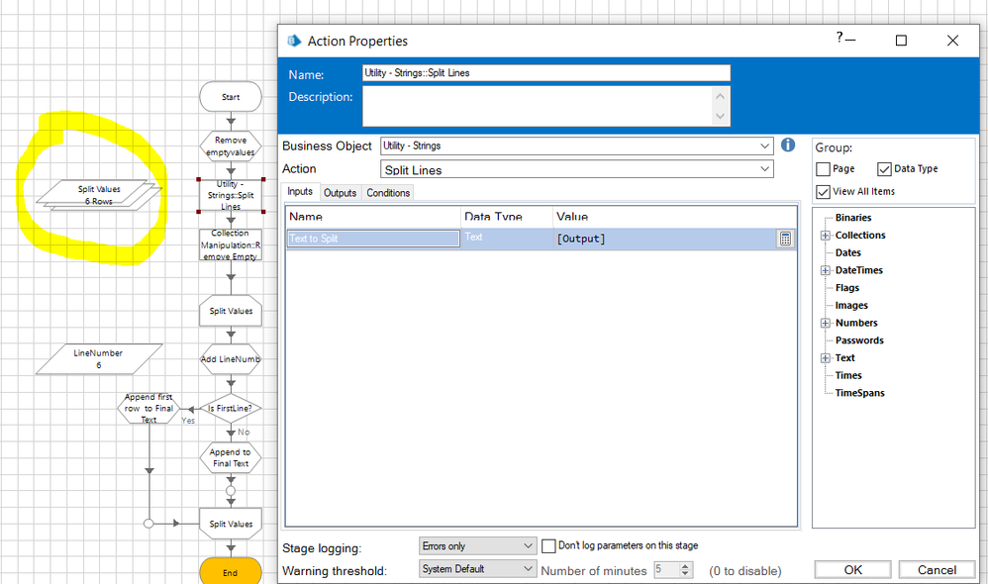988x584 pixels.
Task: Open the expression calculator in Value cell
Action: click(x=784, y=239)
